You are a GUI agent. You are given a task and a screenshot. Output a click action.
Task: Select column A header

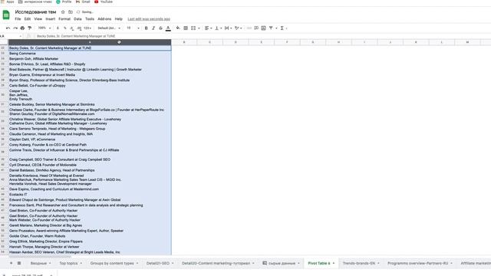(x=90, y=42)
